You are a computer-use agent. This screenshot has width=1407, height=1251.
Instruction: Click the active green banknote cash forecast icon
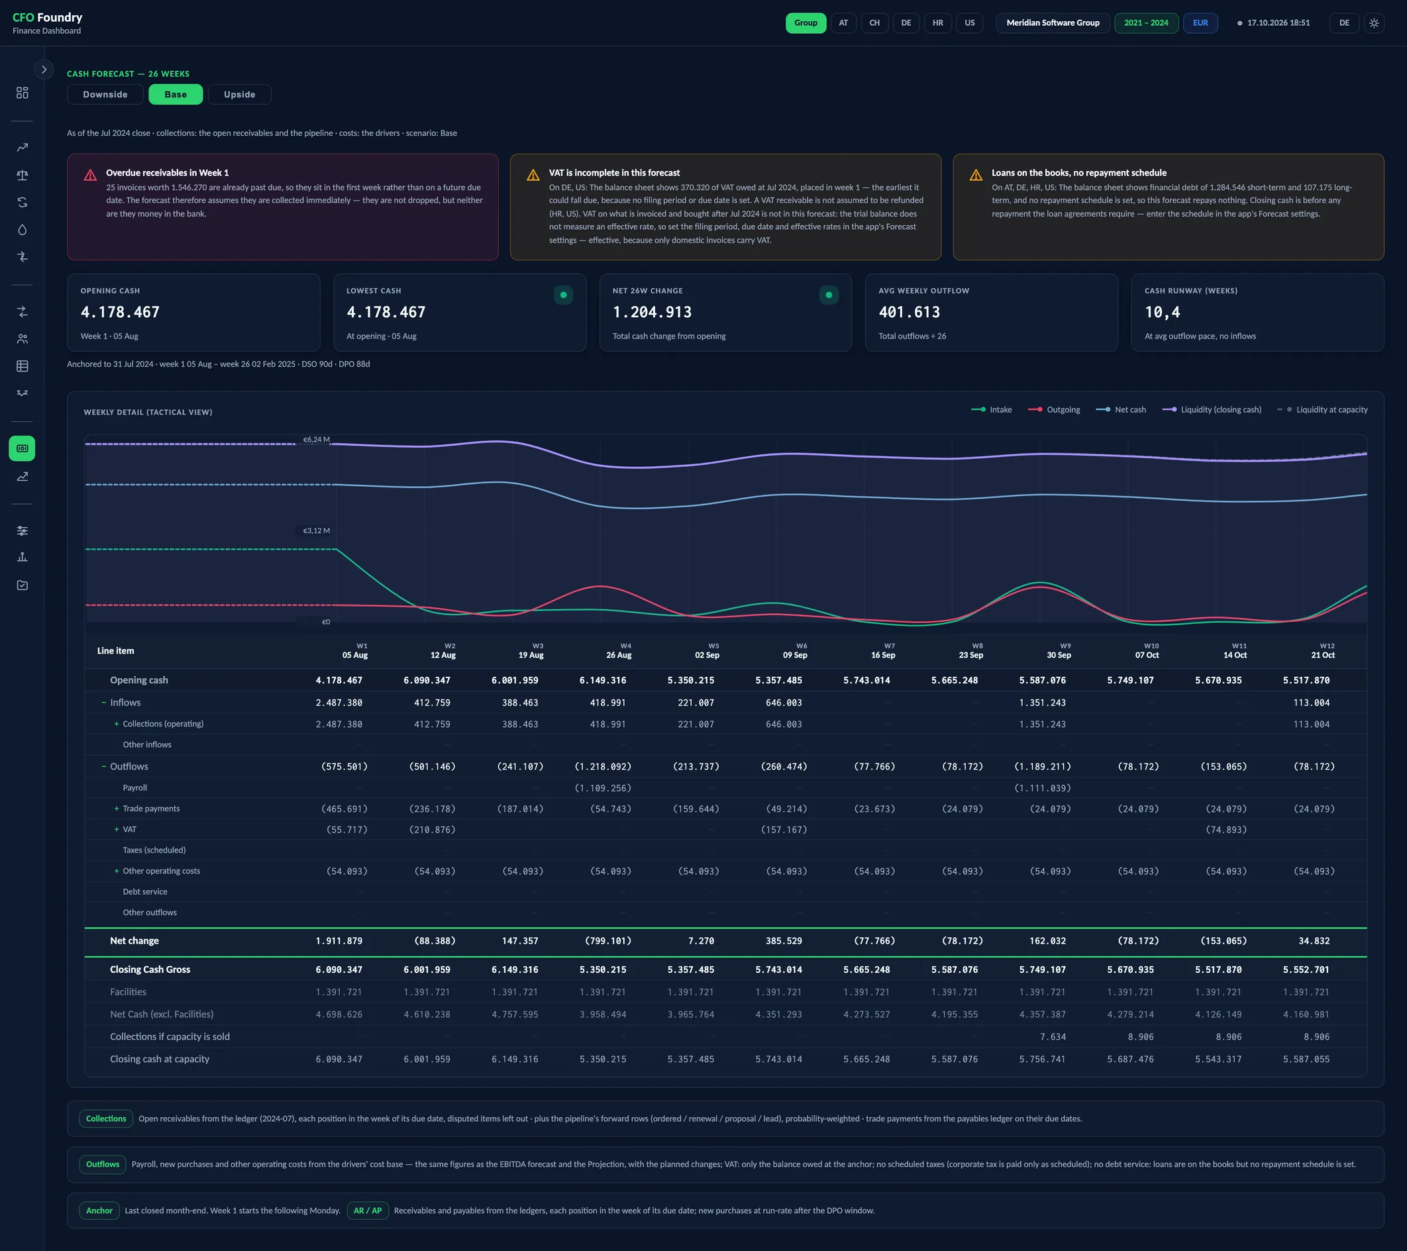coord(22,448)
